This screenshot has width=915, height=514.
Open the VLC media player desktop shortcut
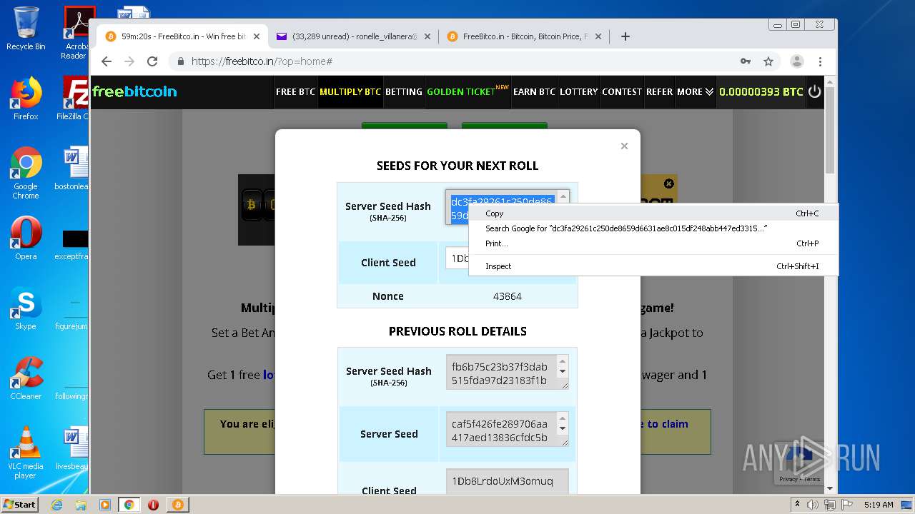tap(26, 453)
